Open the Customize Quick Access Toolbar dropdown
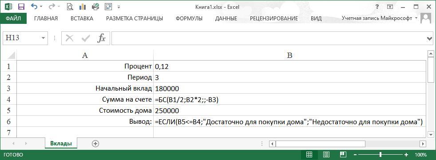The height and width of the screenshot is (160, 436). (x=119, y=7)
